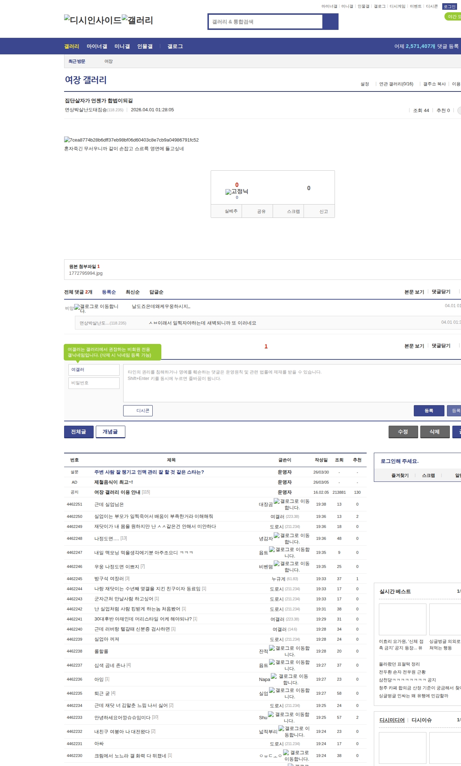
Task: Expand the 최근방문 recent visits bar
Action: 77,61
